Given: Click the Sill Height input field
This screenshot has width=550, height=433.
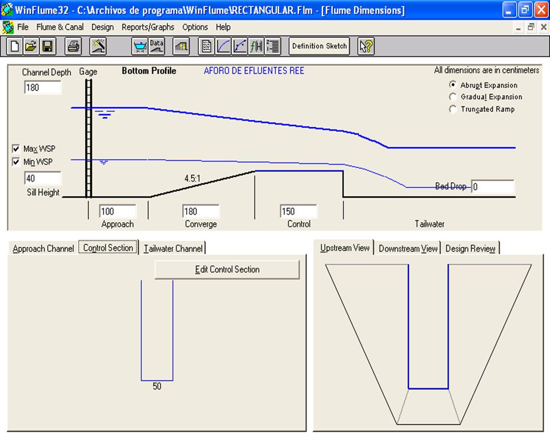Looking at the screenshot, I should coord(43,179).
